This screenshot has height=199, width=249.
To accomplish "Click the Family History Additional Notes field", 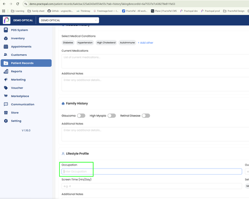I will click(155, 134).
